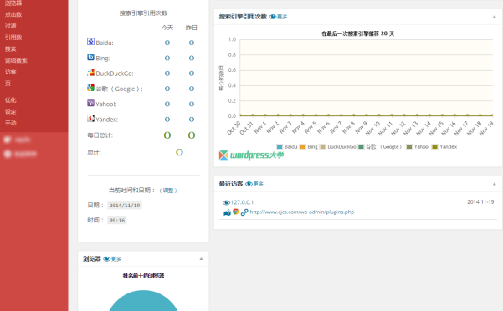Click the Bing logo icon in the table
The width and height of the screenshot is (503, 311).
(x=90, y=57)
